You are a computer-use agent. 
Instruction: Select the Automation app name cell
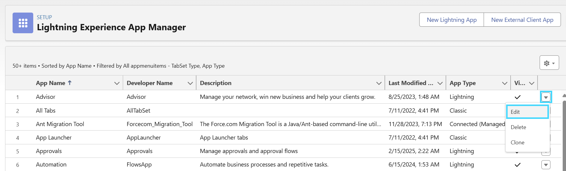tap(51, 164)
